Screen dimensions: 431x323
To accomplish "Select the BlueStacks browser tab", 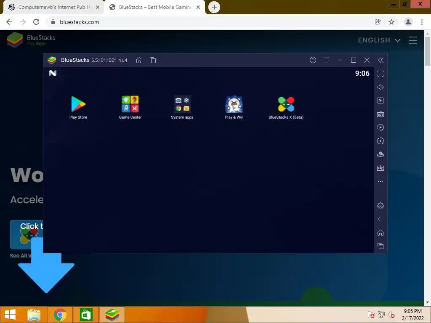I will tap(154, 7).
